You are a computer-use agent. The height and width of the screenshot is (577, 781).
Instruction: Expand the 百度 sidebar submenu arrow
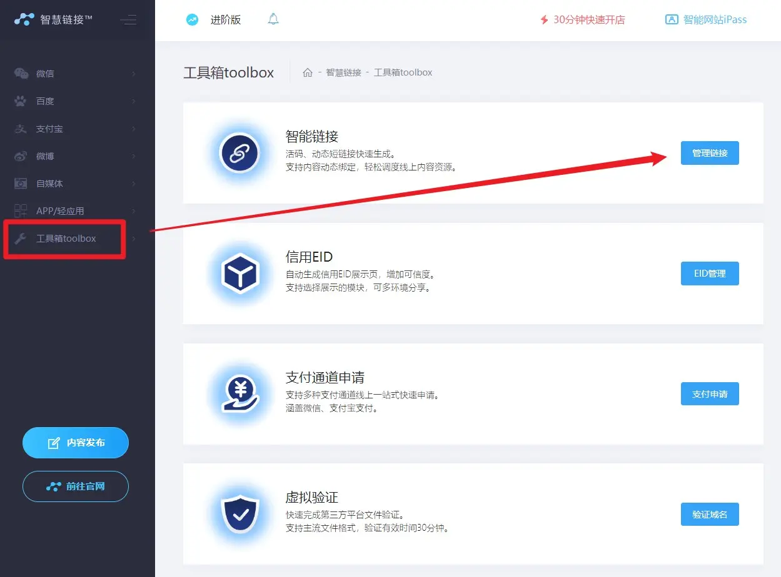[x=134, y=101]
